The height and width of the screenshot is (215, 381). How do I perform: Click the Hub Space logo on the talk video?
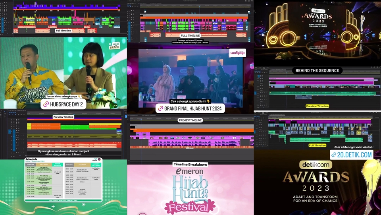pyautogui.click(x=114, y=45)
